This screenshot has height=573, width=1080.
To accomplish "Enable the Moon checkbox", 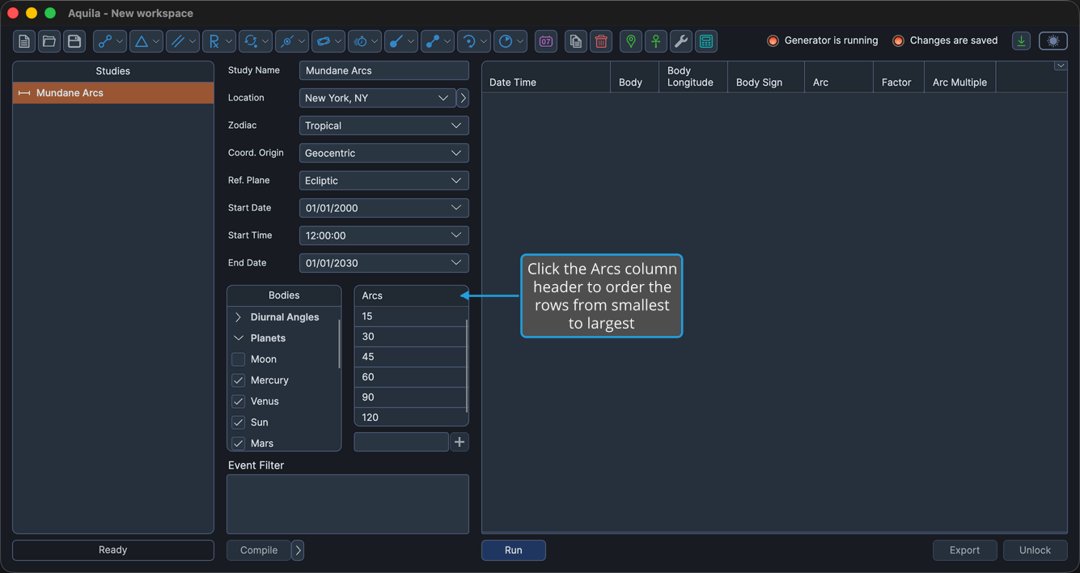I will coord(239,359).
